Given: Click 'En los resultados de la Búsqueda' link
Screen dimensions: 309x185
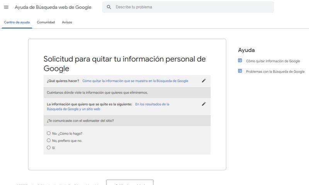Looking at the screenshot, I should coord(152,104).
